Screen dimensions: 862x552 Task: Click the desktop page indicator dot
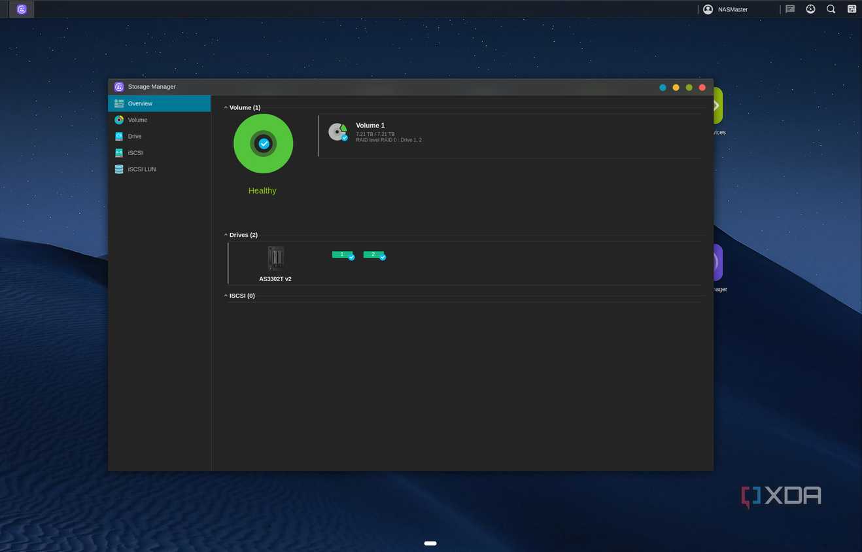[430, 543]
